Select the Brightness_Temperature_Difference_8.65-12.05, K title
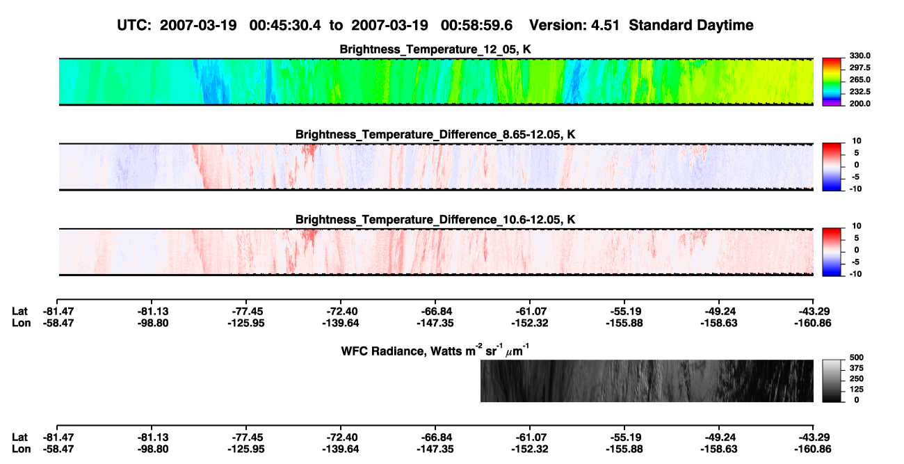This screenshot has height=464, width=904. click(x=436, y=134)
